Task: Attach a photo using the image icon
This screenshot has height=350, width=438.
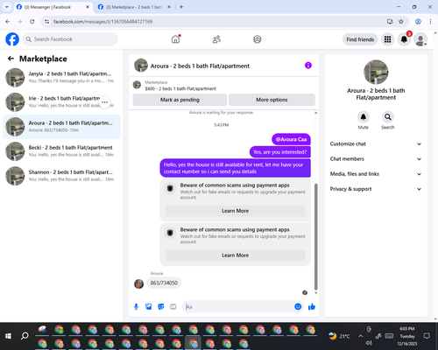Action: pos(148,306)
